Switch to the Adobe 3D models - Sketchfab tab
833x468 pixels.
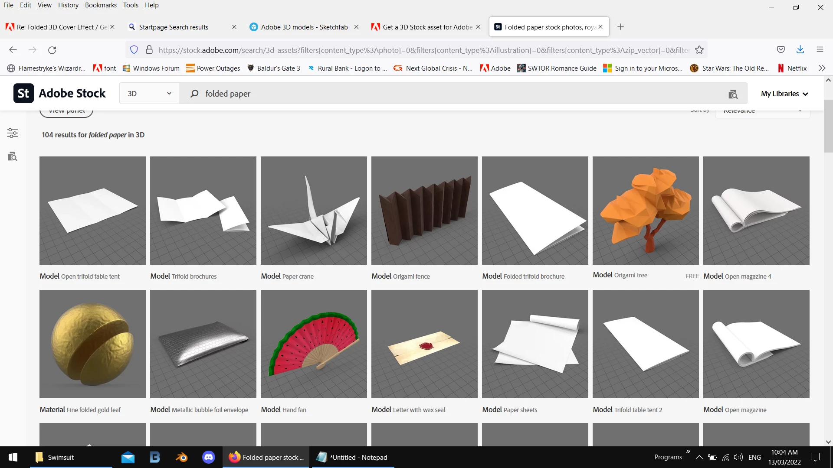tap(304, 27)
